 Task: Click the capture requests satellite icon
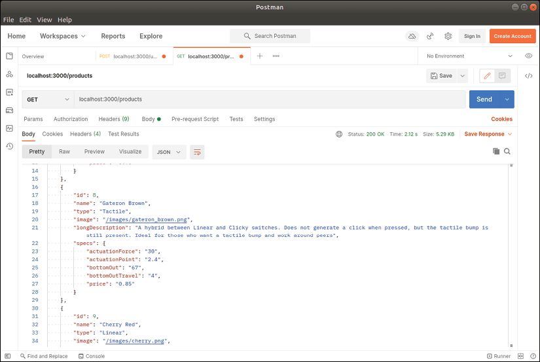(430, 36)
